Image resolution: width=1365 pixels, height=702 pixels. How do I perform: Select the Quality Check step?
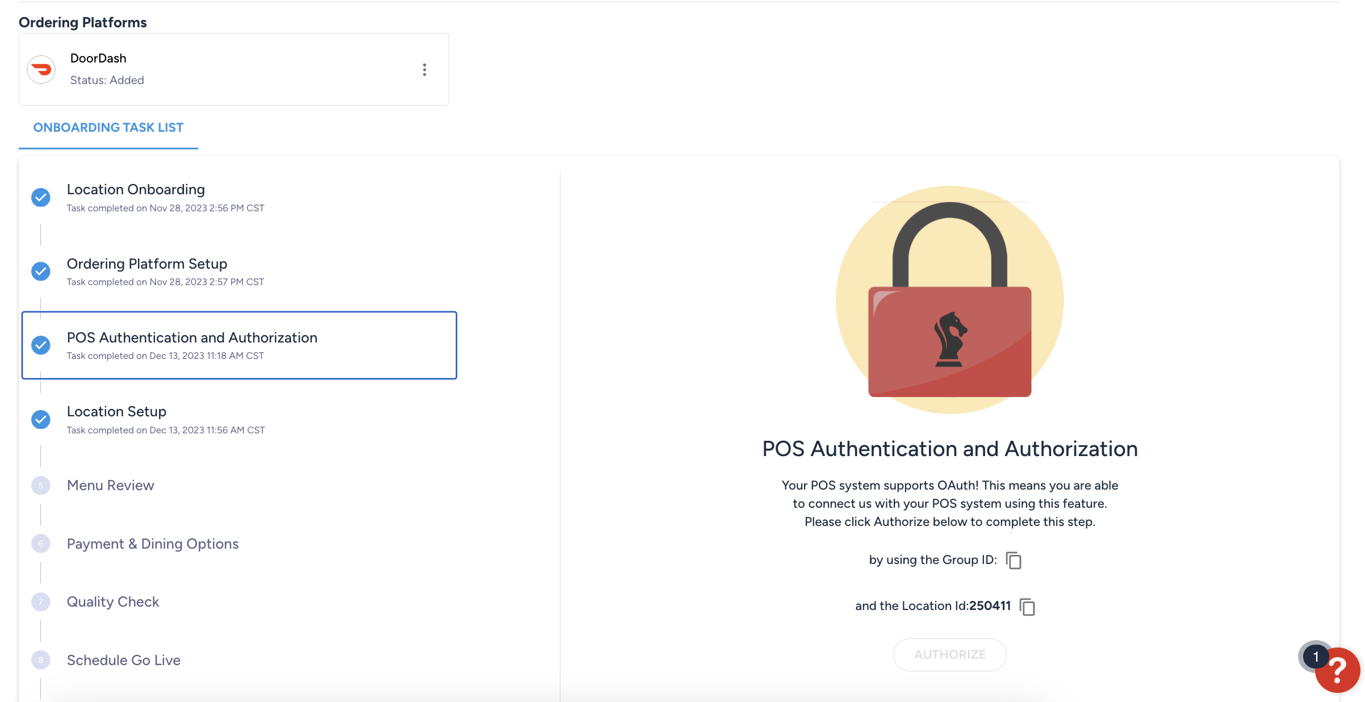pyautogui.click(x=113, y=601)
